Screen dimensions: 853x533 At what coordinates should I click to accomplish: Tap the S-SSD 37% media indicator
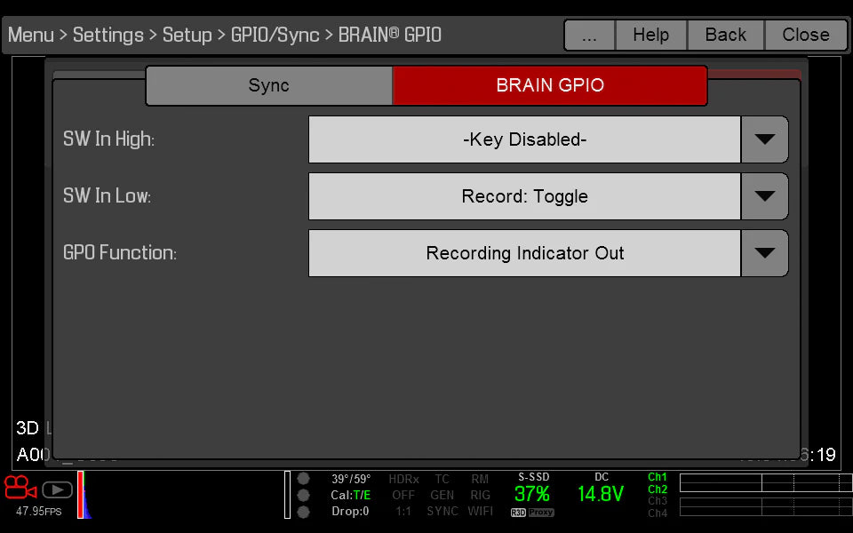[531, 494]
